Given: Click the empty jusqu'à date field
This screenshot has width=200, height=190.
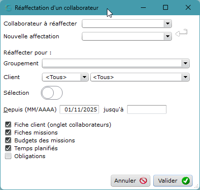Looking at the screenshot, I should coord(147,109).
